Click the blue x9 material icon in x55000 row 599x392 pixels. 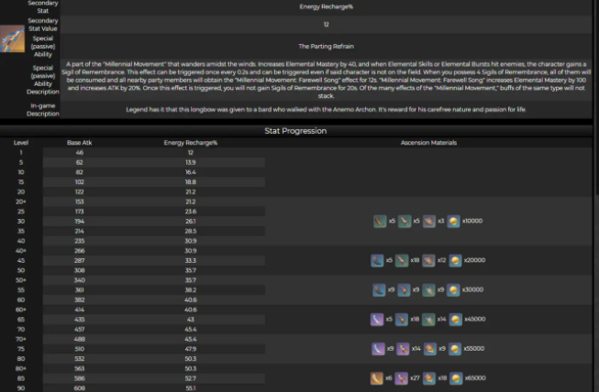[430, 349]
